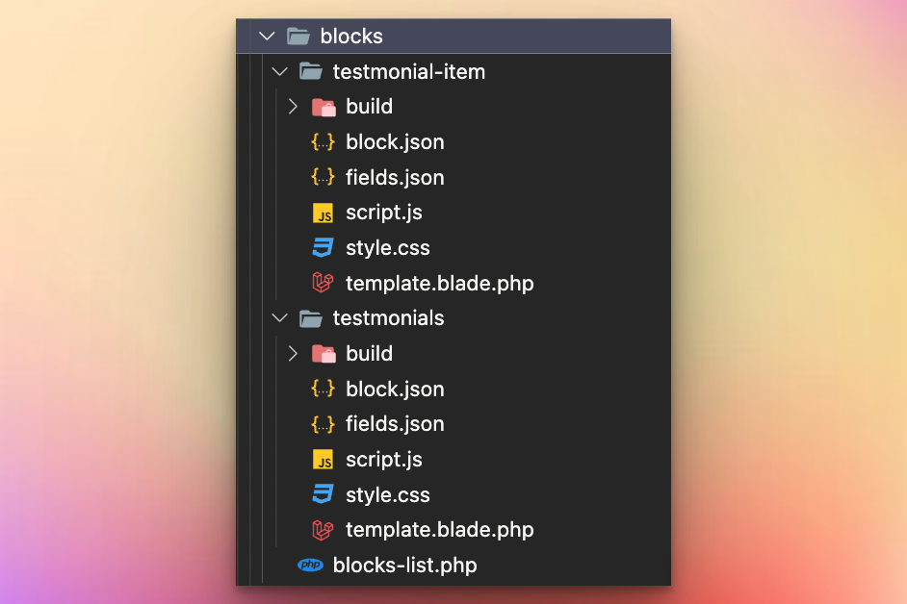This screenshot has height=604, width=907.
Task: Click JSON braces icon of testmonials block.json
Action: point(324,389)
